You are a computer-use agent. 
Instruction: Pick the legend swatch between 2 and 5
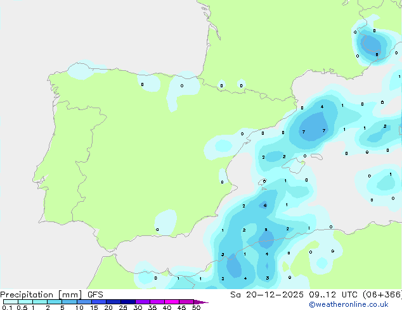(x=55, y=302)
